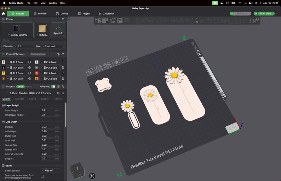Open printer settings gear icon
281x181 pixels.
pyautogui.click(x=63, y=19)
